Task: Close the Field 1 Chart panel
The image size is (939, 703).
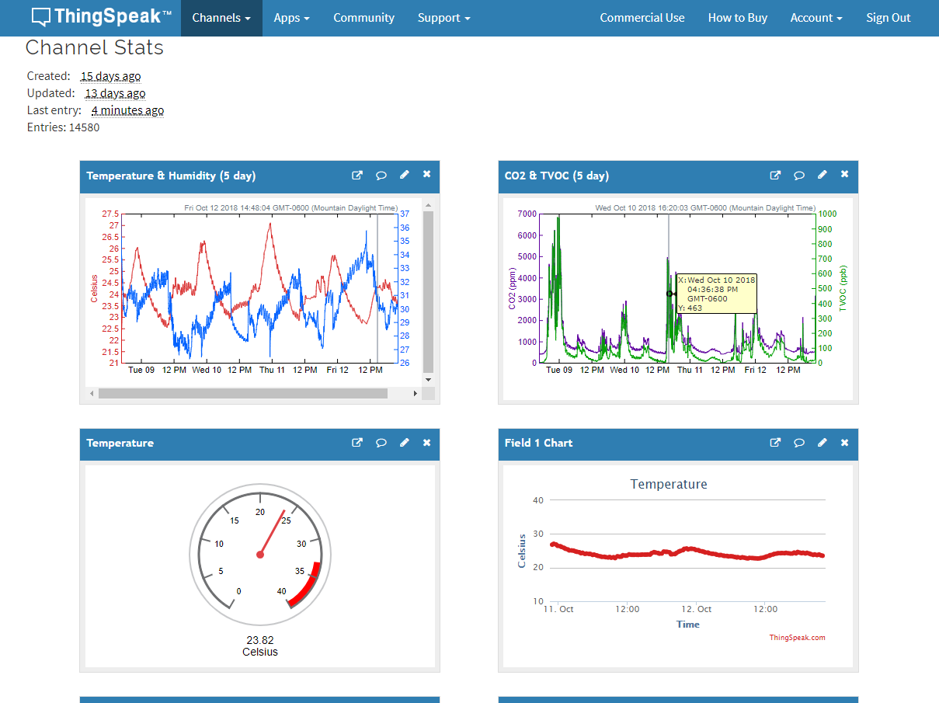Action: (x=844, y=443)
